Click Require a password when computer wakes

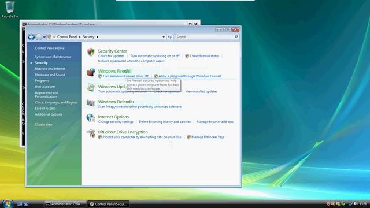click(131, 61)
